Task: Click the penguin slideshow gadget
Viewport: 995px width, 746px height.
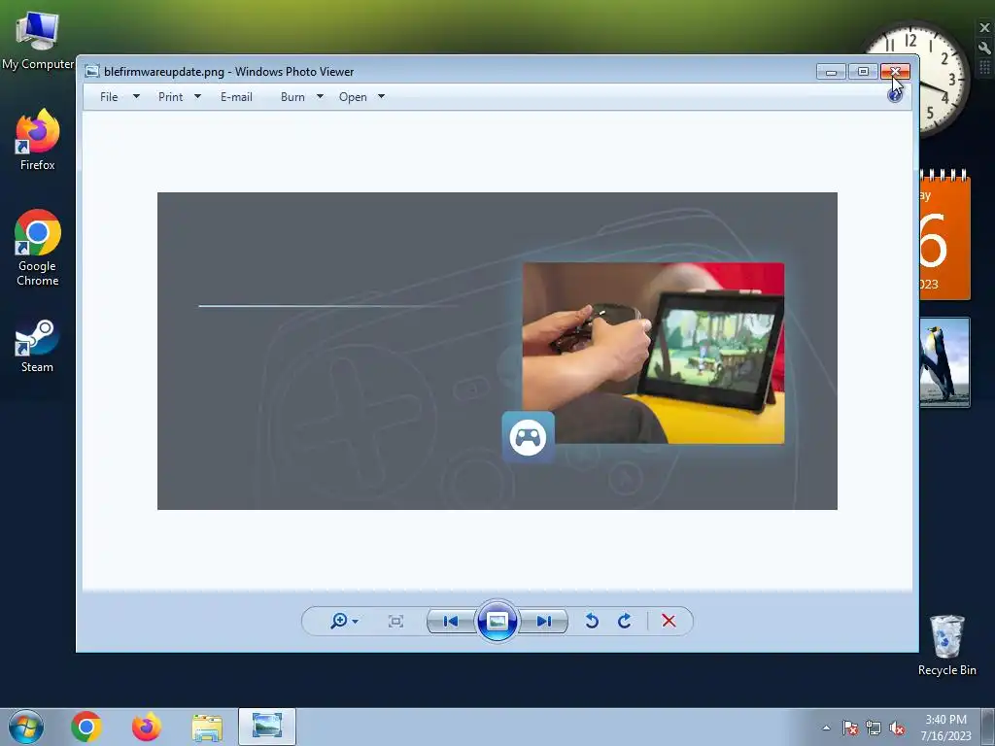Action: point(944,362)
